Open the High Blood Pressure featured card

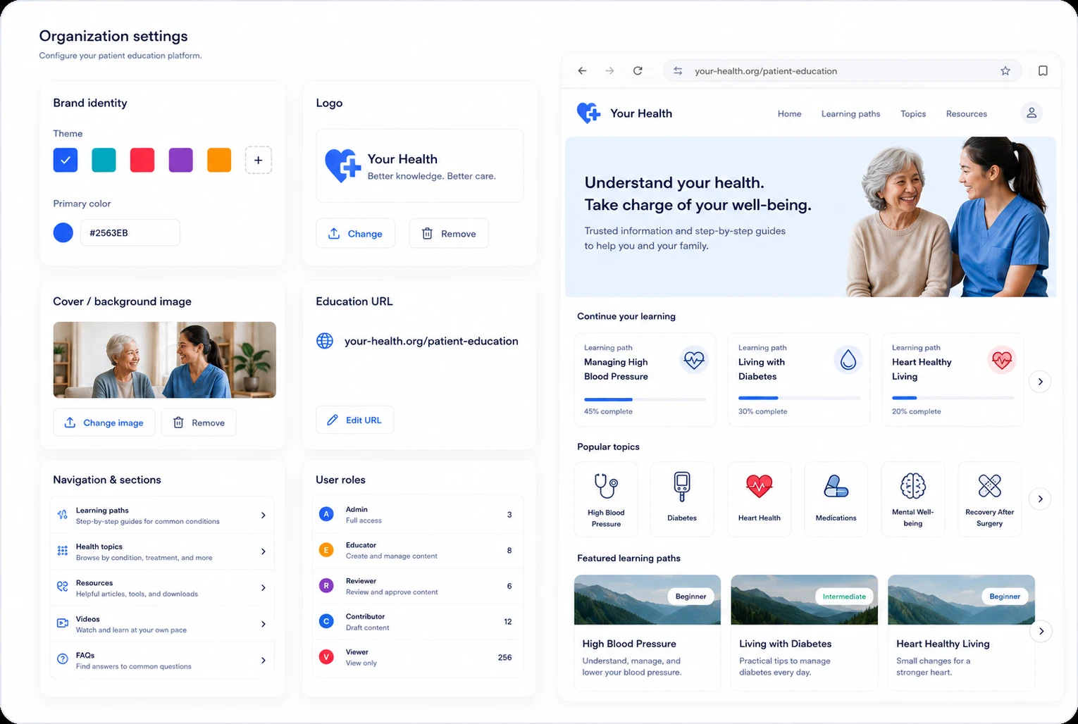coord(648,632)
